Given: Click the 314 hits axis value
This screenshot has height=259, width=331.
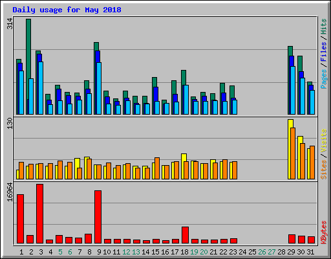Looking at the screenshot, I should (x=10, y=23).
